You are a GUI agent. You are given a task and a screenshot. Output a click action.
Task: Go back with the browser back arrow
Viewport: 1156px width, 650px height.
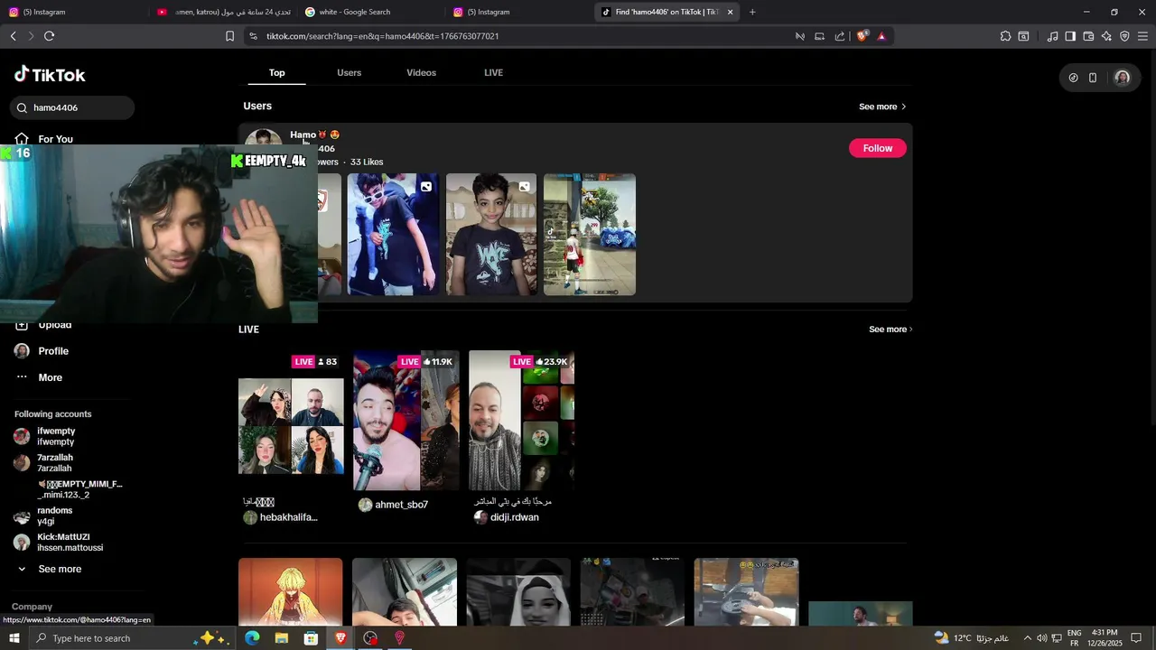13,36
